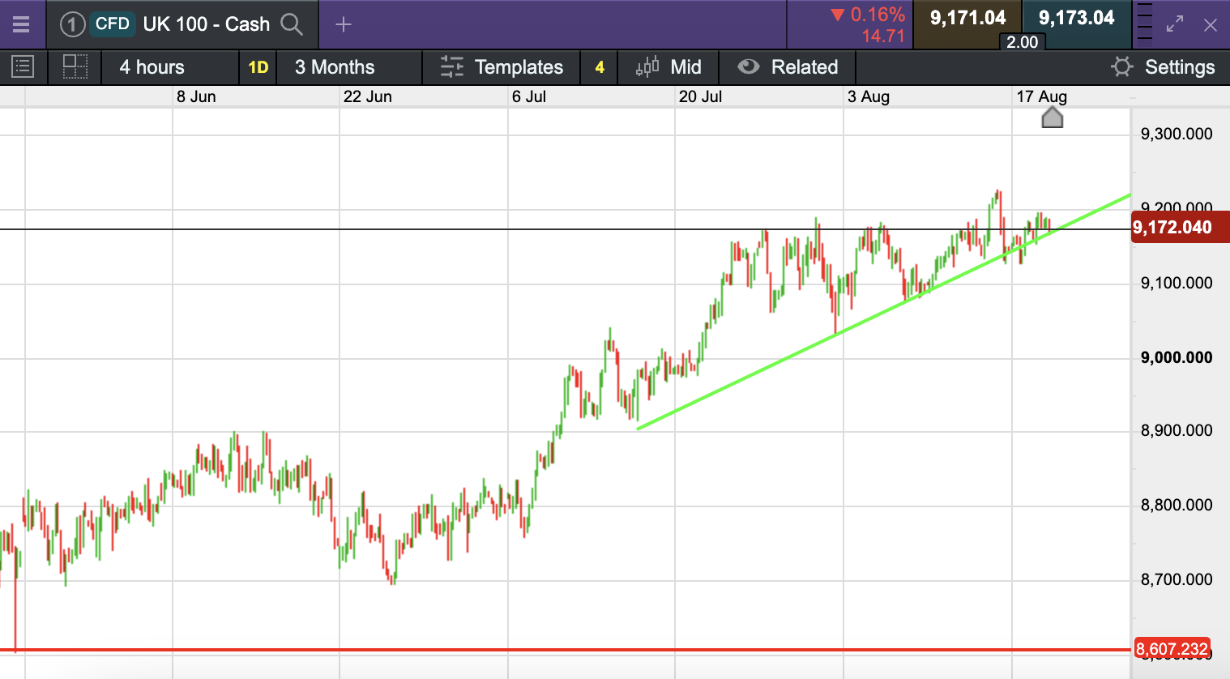
Task: Click the 17 Aug date on time axis
Action: pos(1042,96)
